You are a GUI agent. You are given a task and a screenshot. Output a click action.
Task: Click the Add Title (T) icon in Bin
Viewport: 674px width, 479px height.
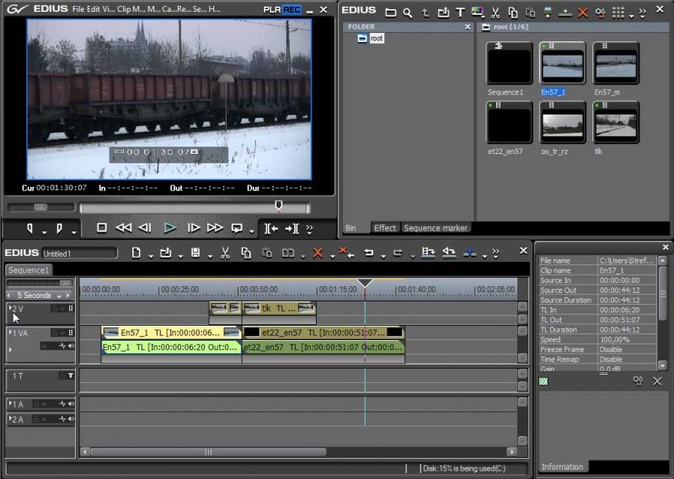coord(460,13)
